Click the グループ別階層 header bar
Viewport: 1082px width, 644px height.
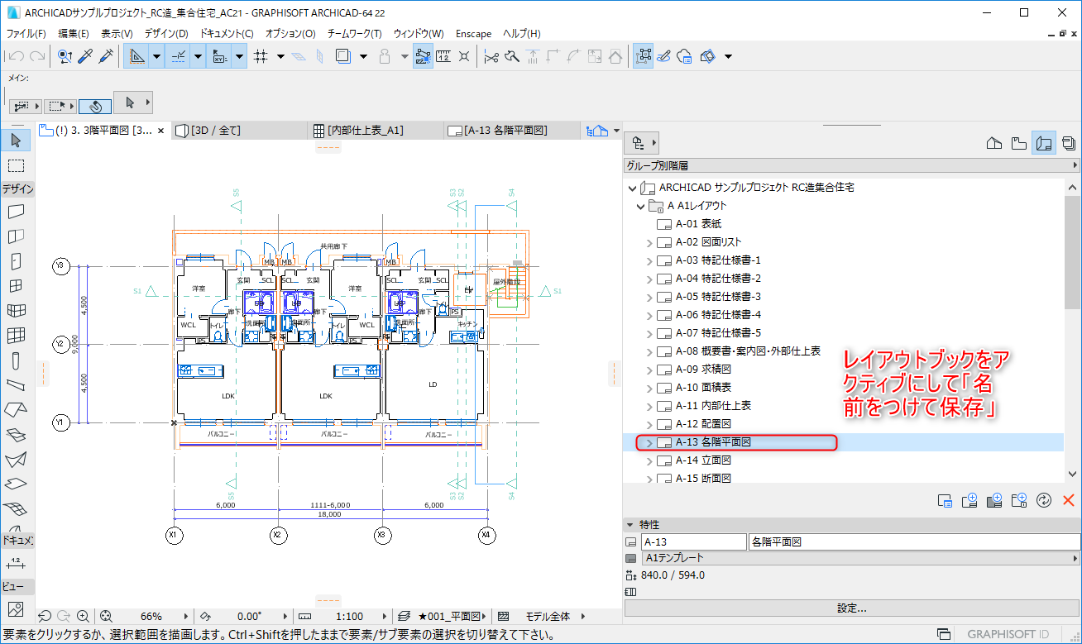852,166
